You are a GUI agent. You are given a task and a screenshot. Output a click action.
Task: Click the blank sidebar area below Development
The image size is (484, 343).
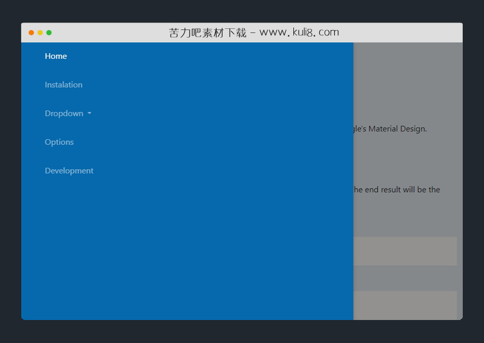177,248
